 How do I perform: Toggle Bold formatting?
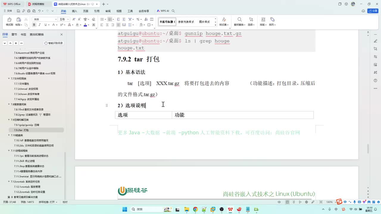click(x=34, y=25)
